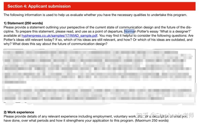Click the intro sentence starting "The following information"
The image size is (199, 124).
coord(95,15)
